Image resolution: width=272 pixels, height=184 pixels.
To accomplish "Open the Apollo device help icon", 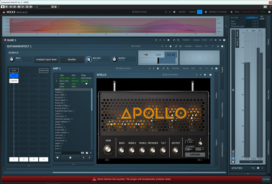I will point(210,75).
